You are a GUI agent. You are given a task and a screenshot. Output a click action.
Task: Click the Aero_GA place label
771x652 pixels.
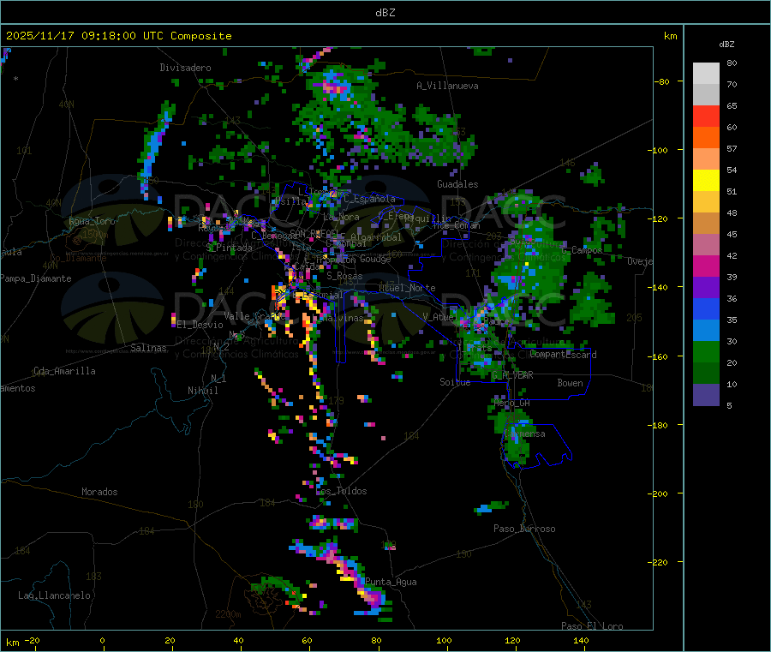pyautogui.click(x=512, y=403)
